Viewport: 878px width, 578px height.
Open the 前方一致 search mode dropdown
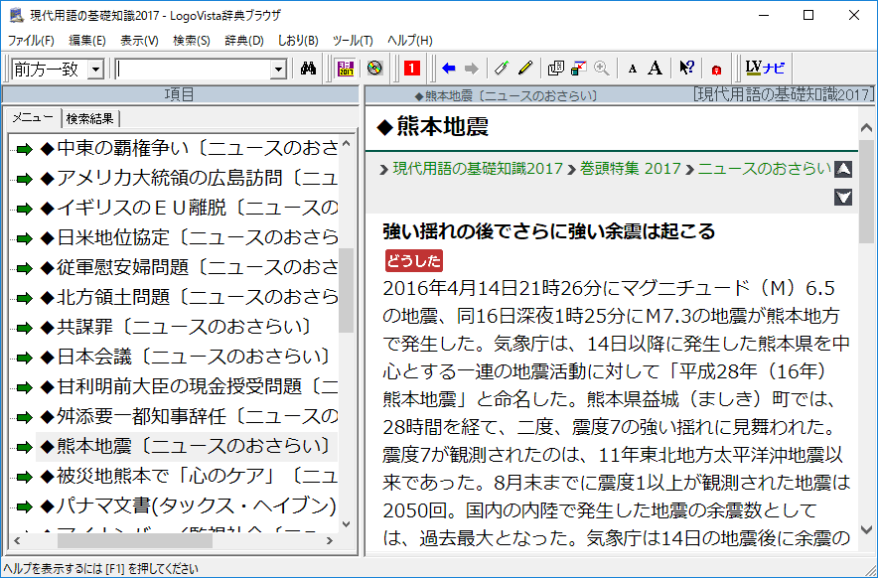coord(95,70)
